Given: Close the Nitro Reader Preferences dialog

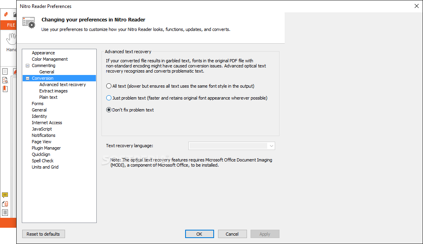Looking at the screenshot, I should pyautogui.click(x=417, y=6).
